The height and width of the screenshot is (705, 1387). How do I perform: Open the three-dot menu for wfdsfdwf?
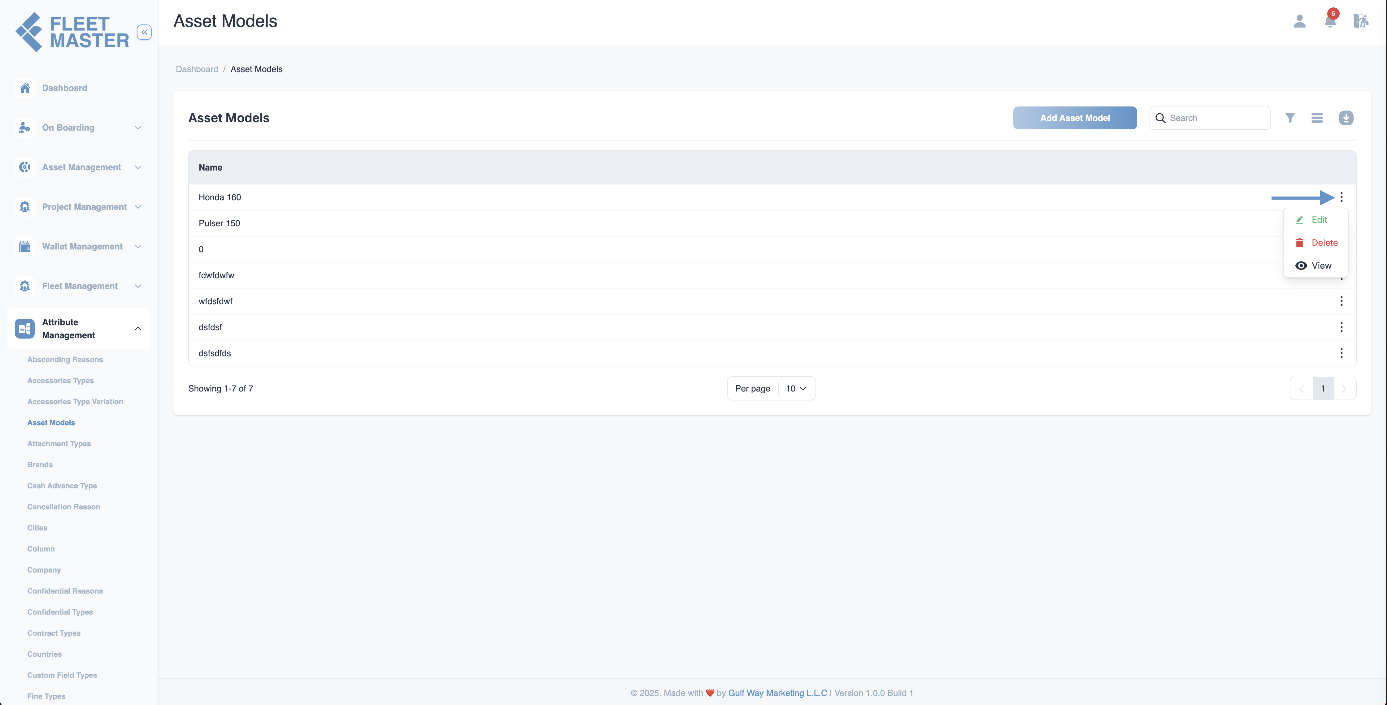[x=1341, y=301]
